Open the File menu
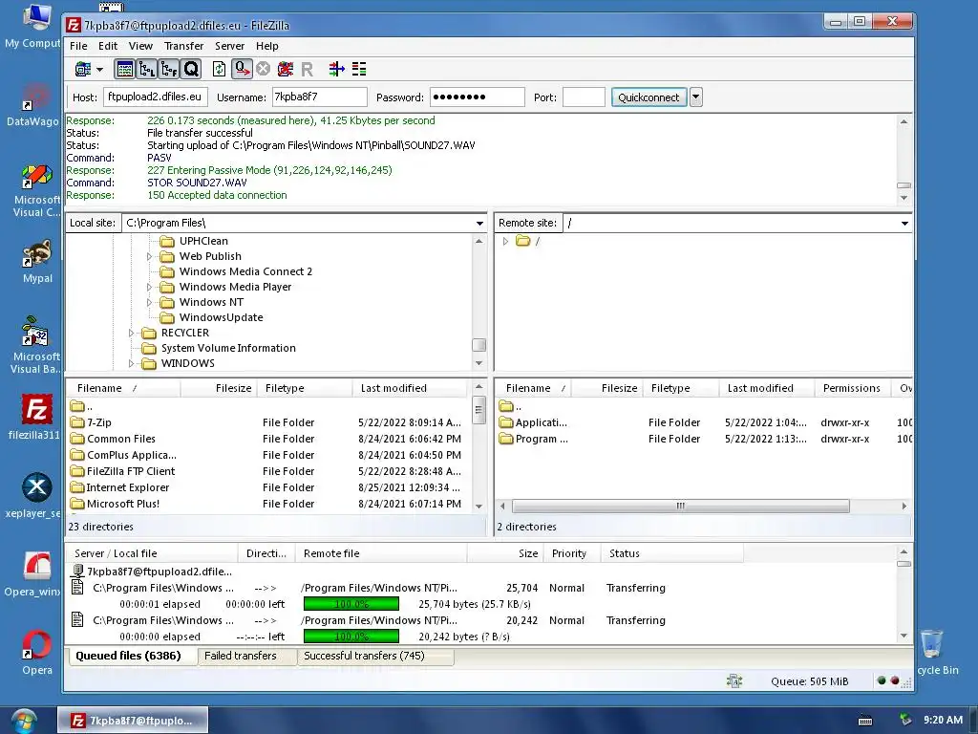The image size is (978, 734). pos(78,46)
